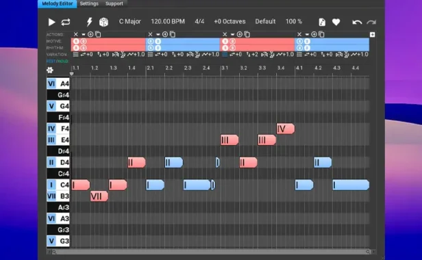The width and height of the screenshot is (422, 260).
Task: Select rhythm A for bar 4
Action: coord(300,48)
